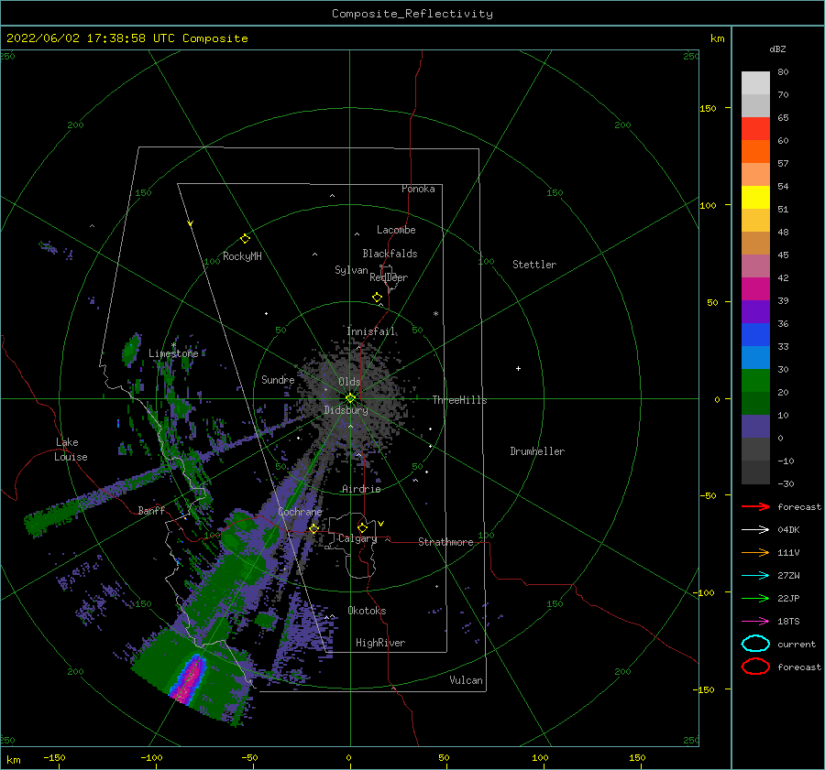The image size is (825, 770).
Task: Click the 60 dBZ red swatch
Action: pos(755,129)
